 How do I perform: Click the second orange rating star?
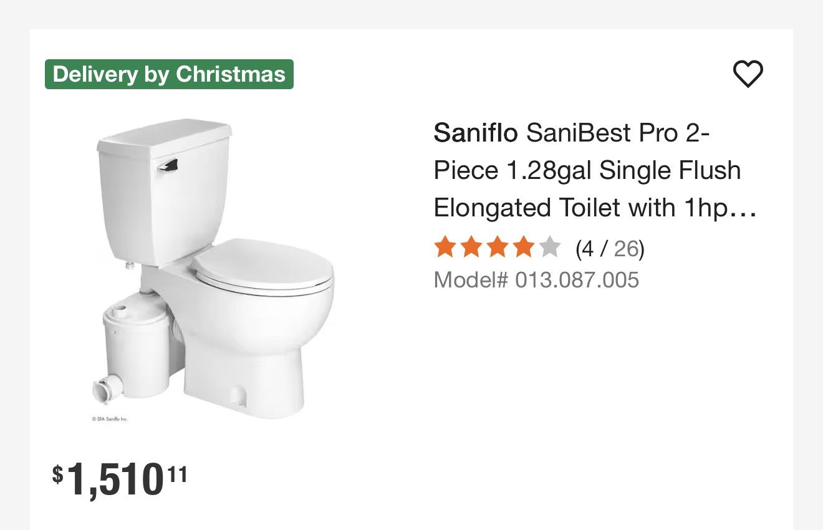472,248
